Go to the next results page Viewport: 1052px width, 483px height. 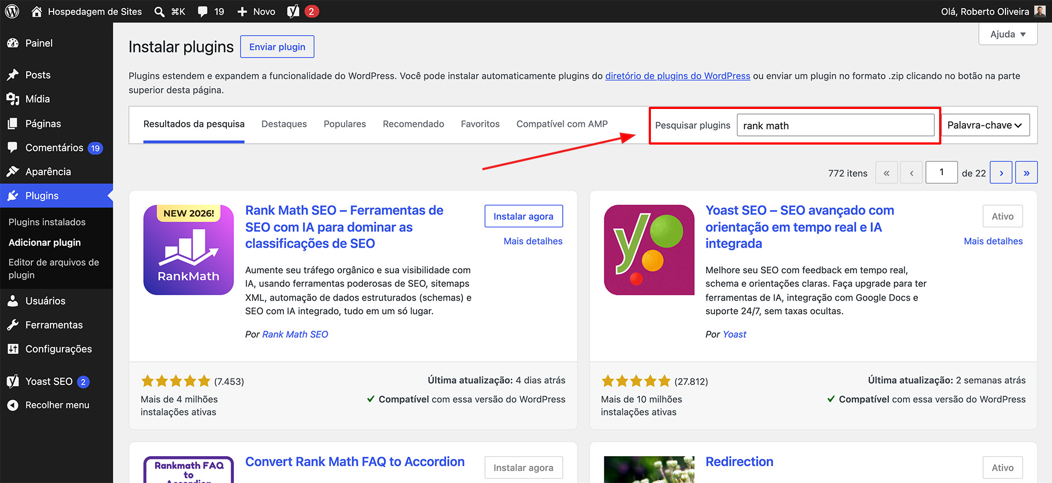(x=1001, y=173)
